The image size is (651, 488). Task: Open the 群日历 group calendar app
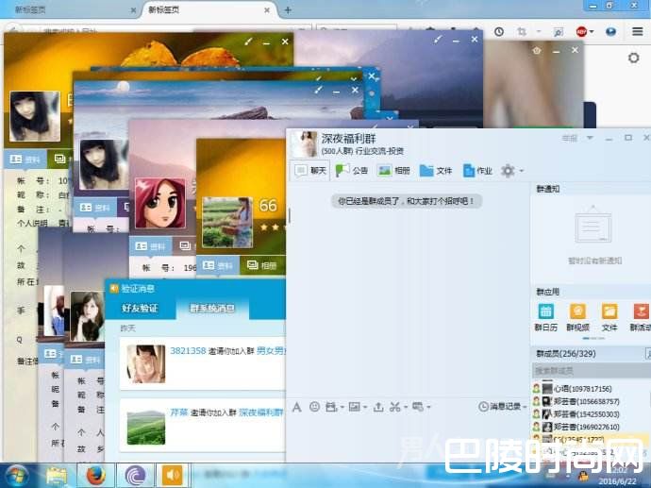tap(545, 317)
